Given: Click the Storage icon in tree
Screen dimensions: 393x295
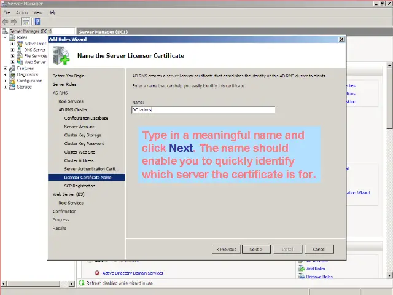Looking at the screenshot, I should (12, 87).
